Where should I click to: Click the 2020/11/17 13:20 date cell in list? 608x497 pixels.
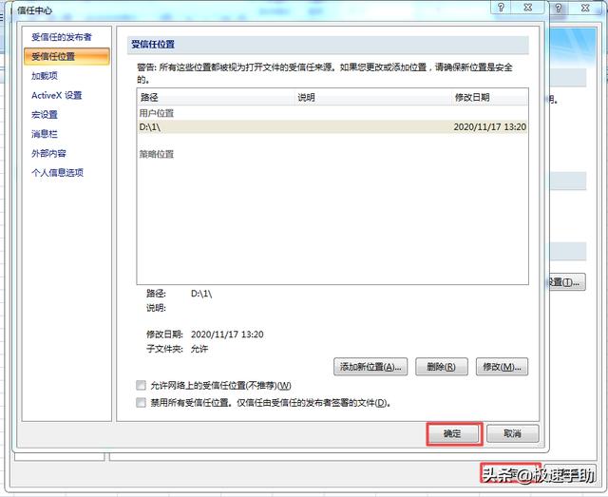coord(490,127)
